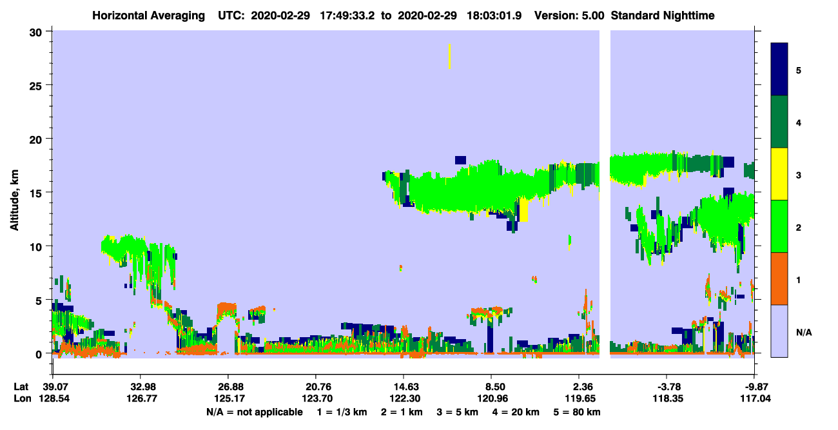The height and width of the screenshot is (430, 838).
Task: Click legend text '3 = 5 km'
Action: (458, 412)
